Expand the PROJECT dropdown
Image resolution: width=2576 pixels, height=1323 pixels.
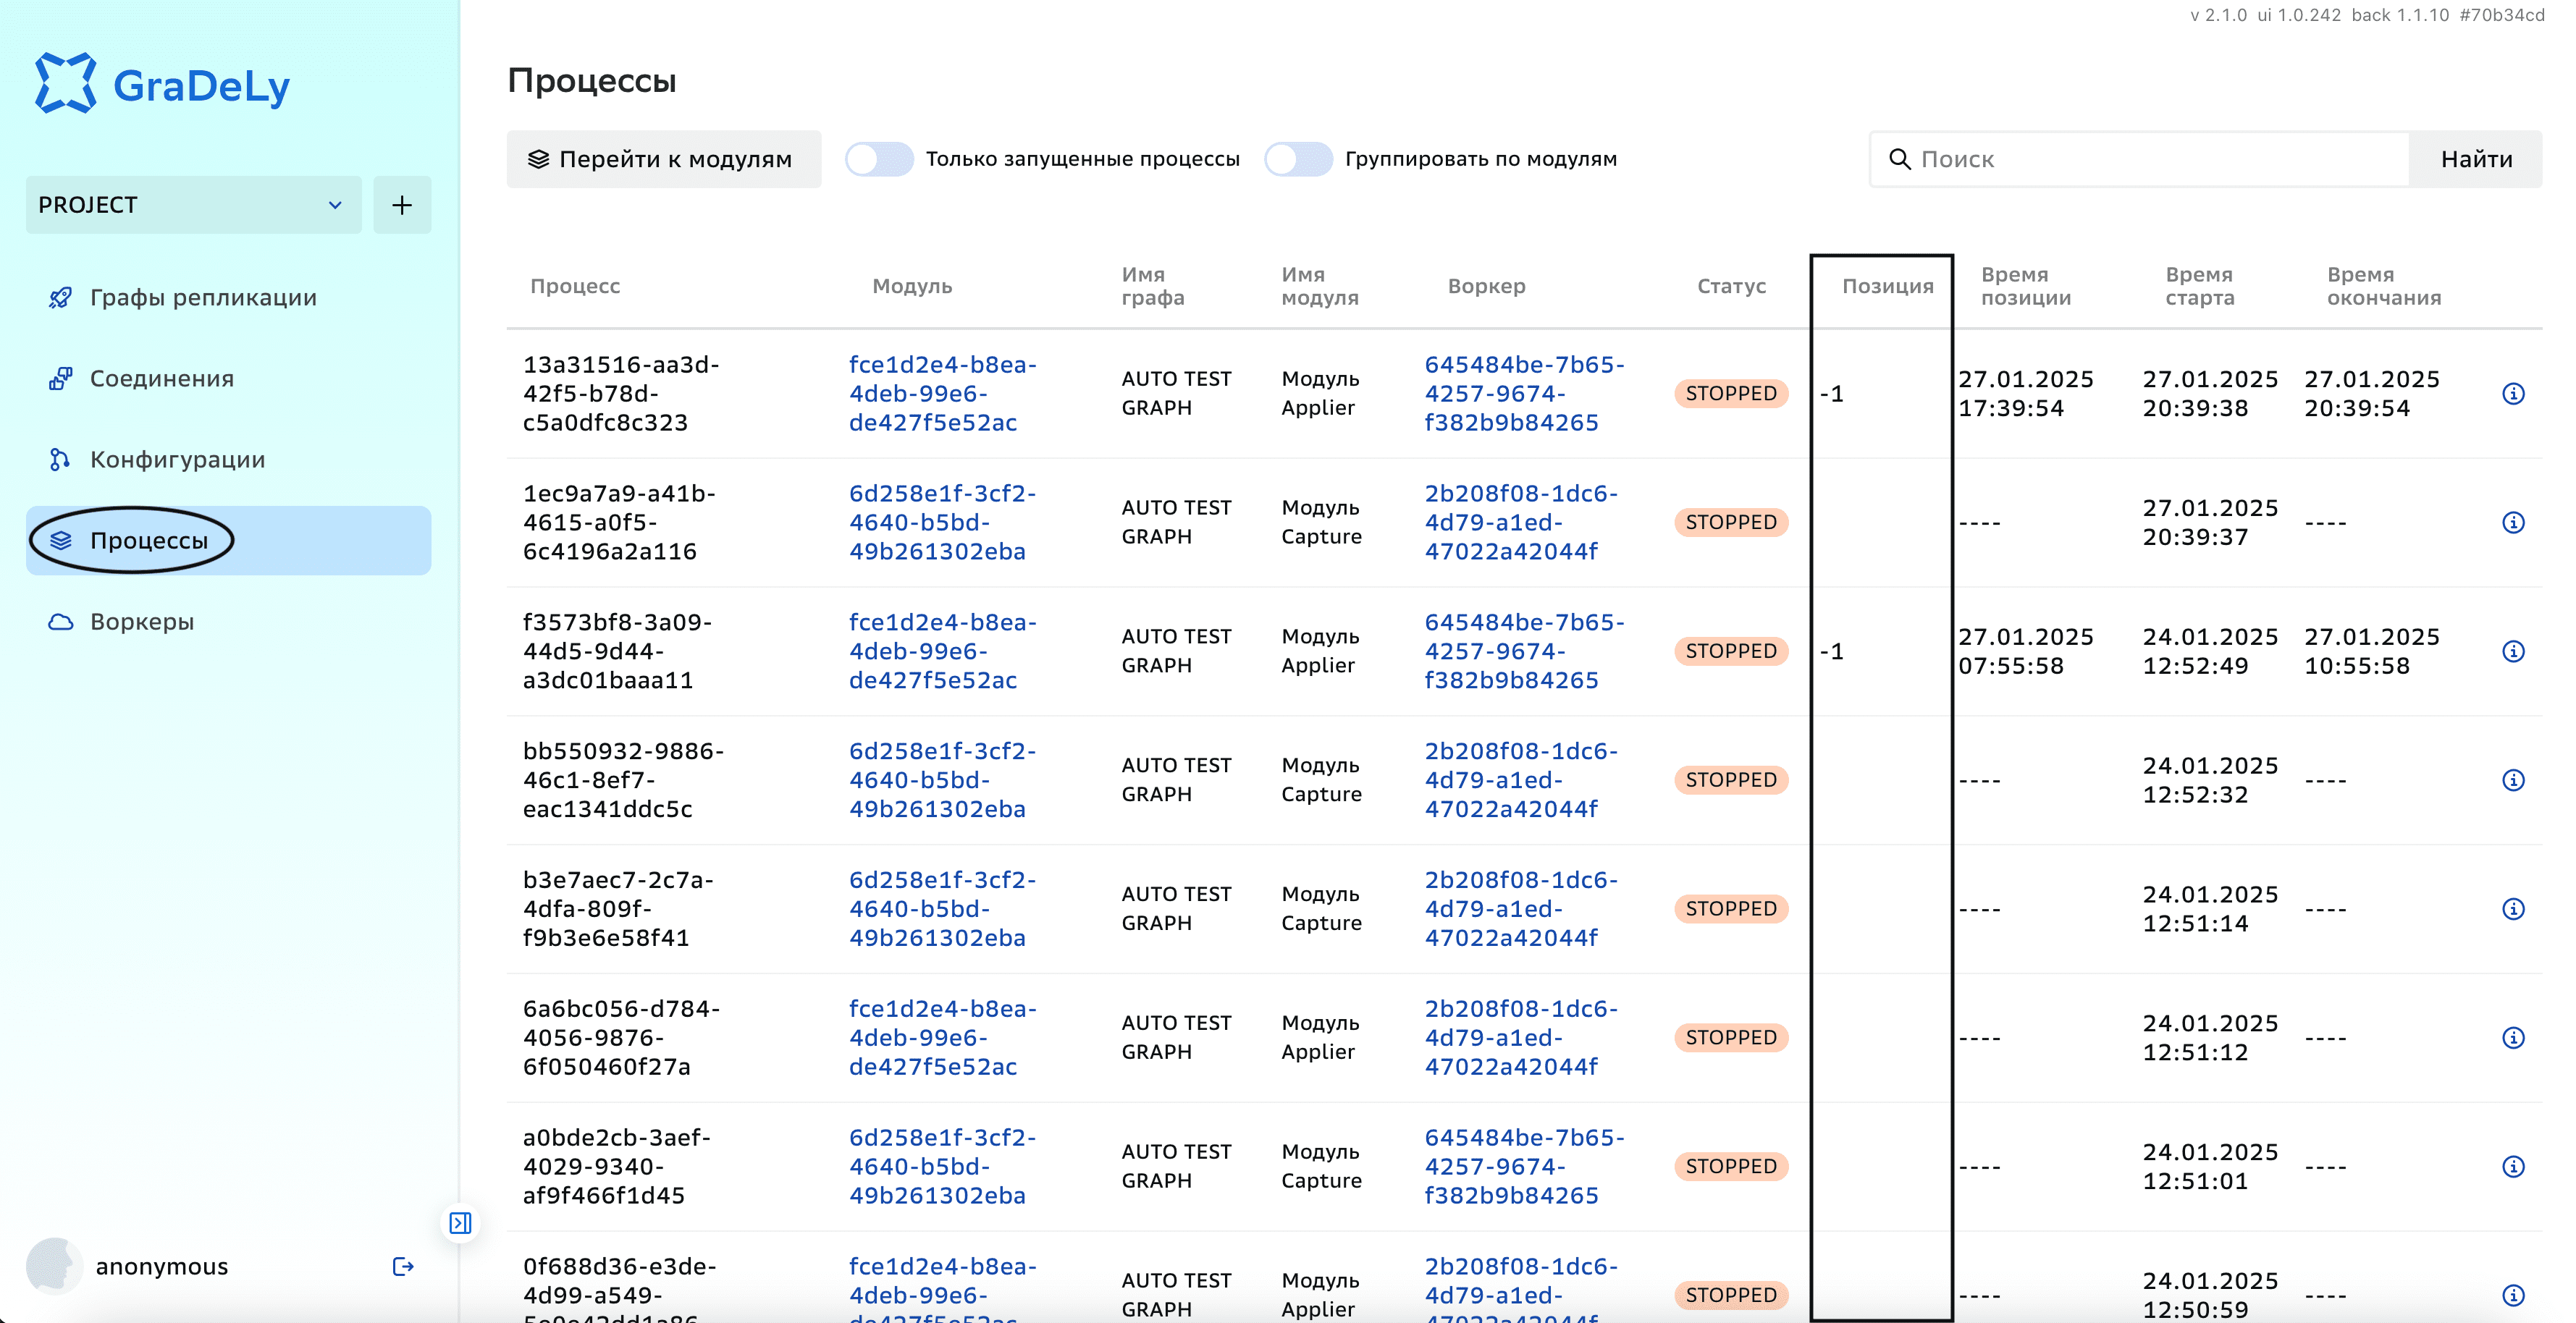(193, 205)
